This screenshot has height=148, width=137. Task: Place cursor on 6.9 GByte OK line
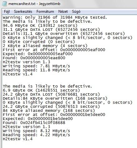coord(41,90)
